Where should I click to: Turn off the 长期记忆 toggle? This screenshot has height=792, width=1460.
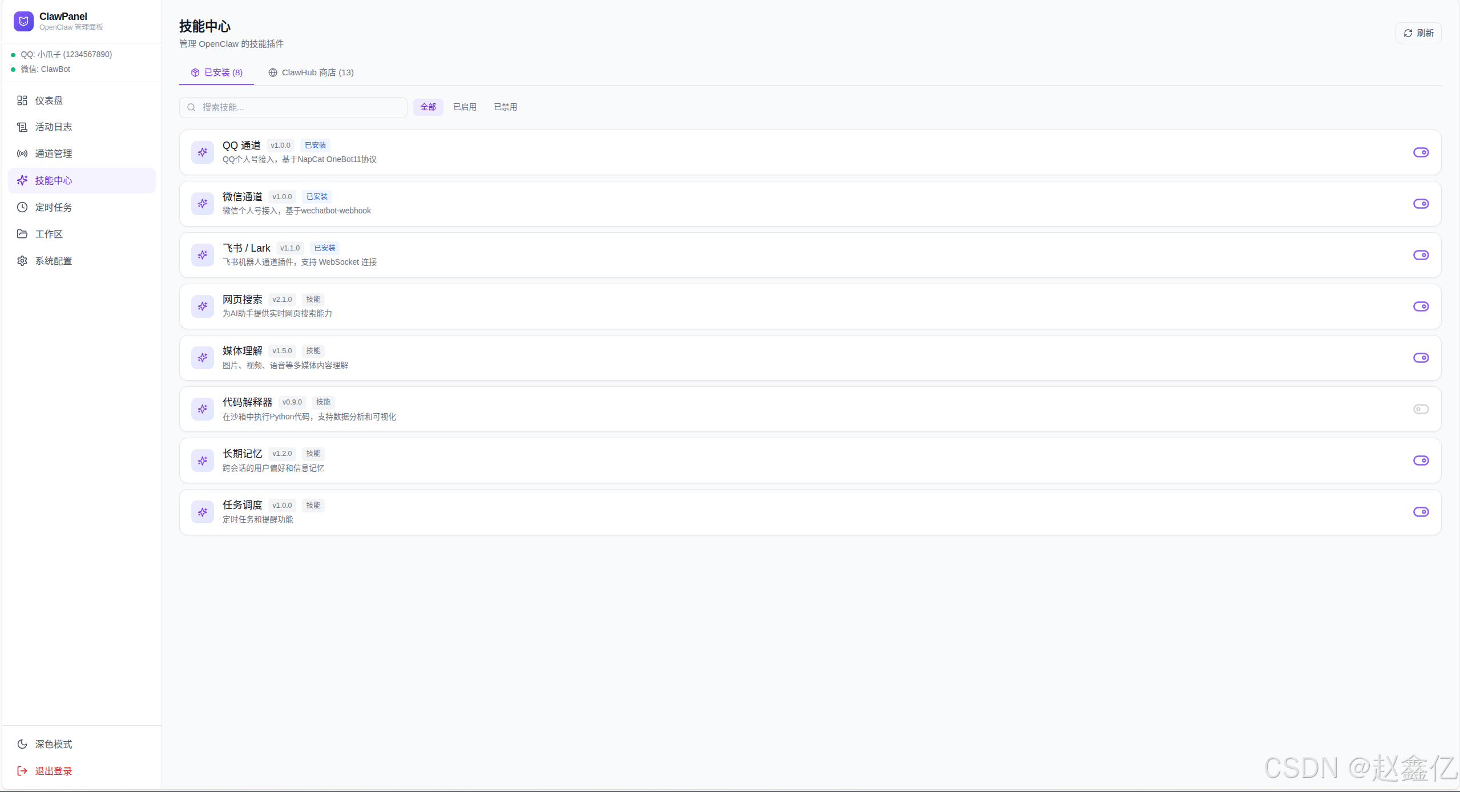pyautogui.click(x=1421, y=460)
